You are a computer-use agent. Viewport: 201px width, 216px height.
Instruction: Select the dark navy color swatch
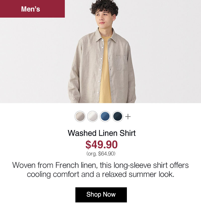pyautogui.click(x=118, y=116)
